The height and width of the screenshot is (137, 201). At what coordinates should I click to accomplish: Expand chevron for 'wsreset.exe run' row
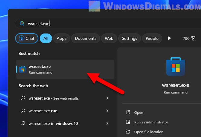pyautogui.click(x=107, y=111)
